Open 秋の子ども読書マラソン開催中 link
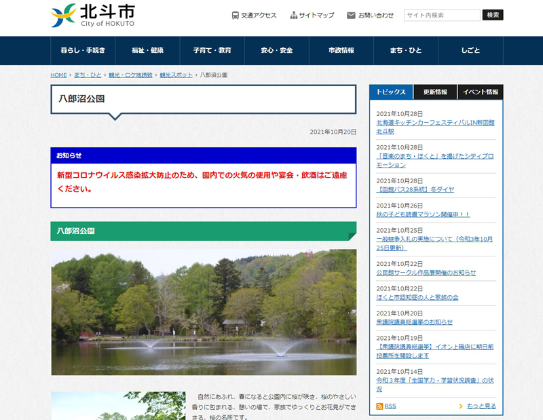The image size is (543, 420). tap(423, 214)
